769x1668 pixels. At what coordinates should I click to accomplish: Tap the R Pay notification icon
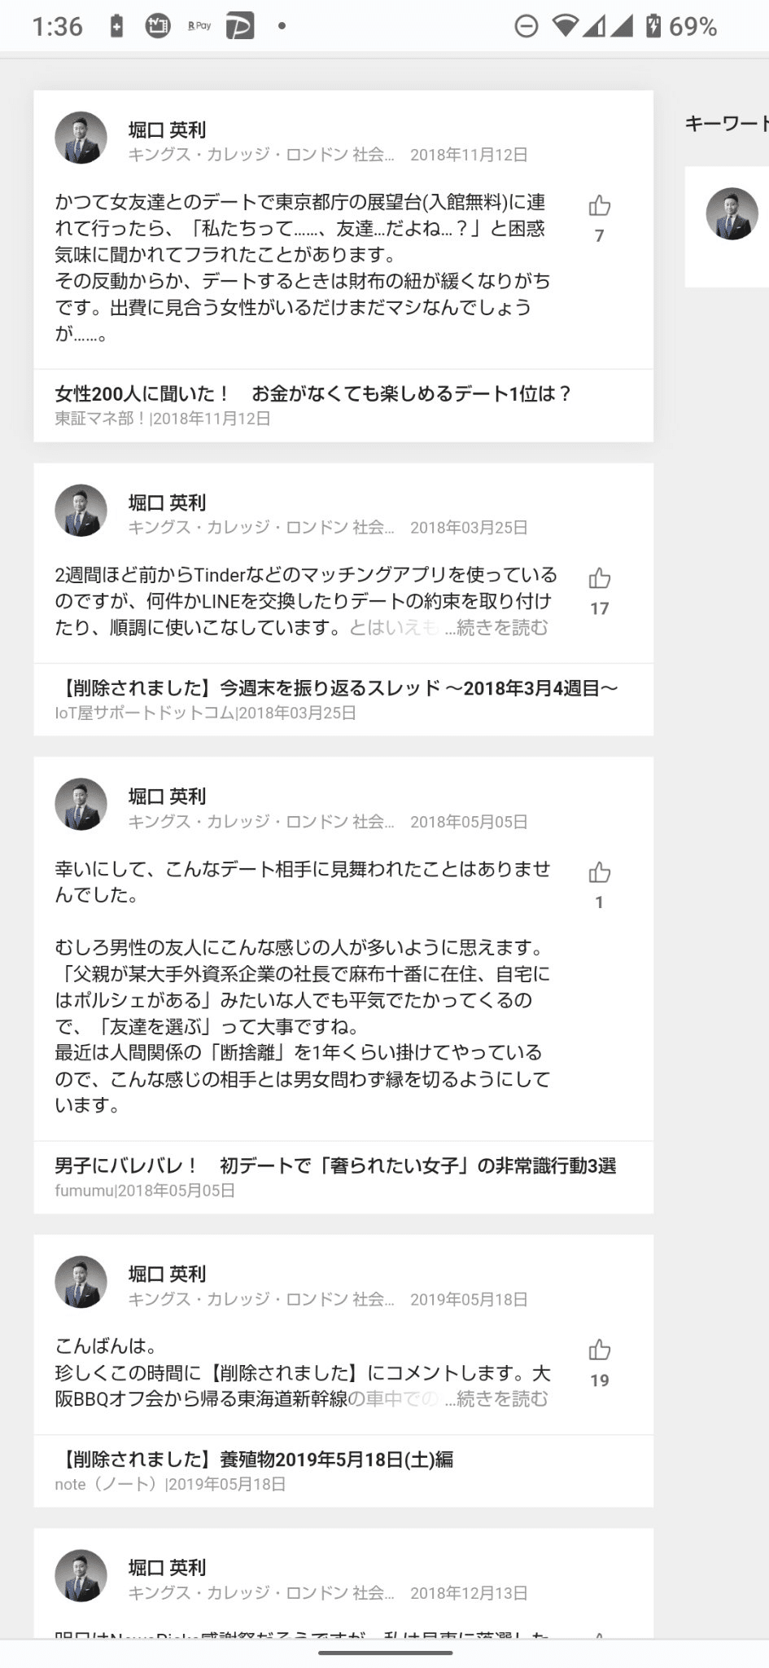[x=198, y=27]
